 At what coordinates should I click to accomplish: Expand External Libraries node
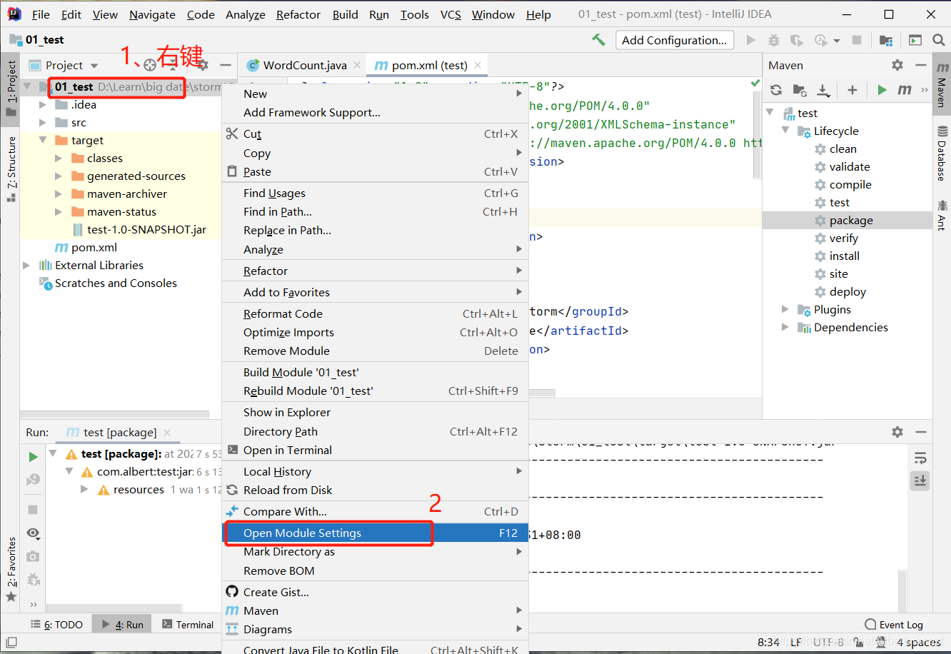26,266
